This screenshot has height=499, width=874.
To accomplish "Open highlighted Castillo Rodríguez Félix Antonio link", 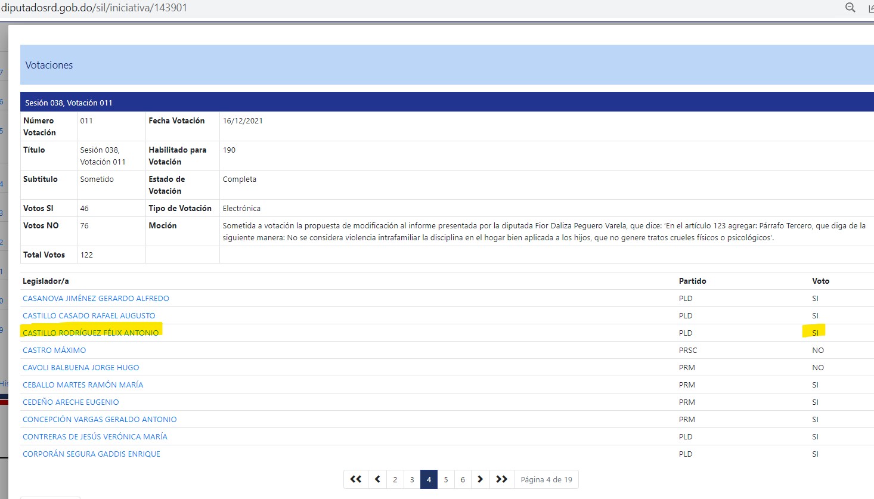I will [x=91, y=333].
